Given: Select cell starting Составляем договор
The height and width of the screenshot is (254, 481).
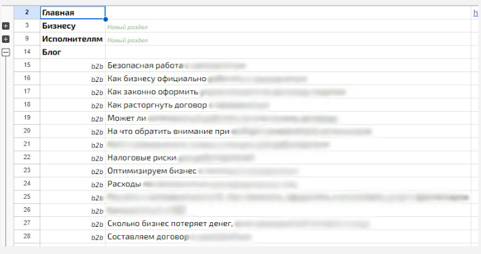Looking at the screenshot, I should coord(289,237).
